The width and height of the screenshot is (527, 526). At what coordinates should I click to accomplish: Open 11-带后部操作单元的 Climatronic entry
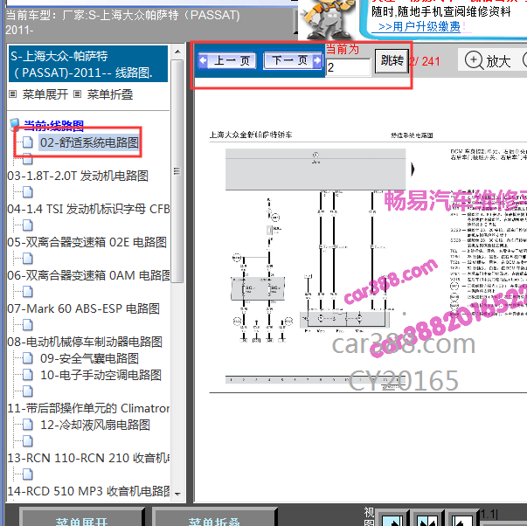[88, 408]
